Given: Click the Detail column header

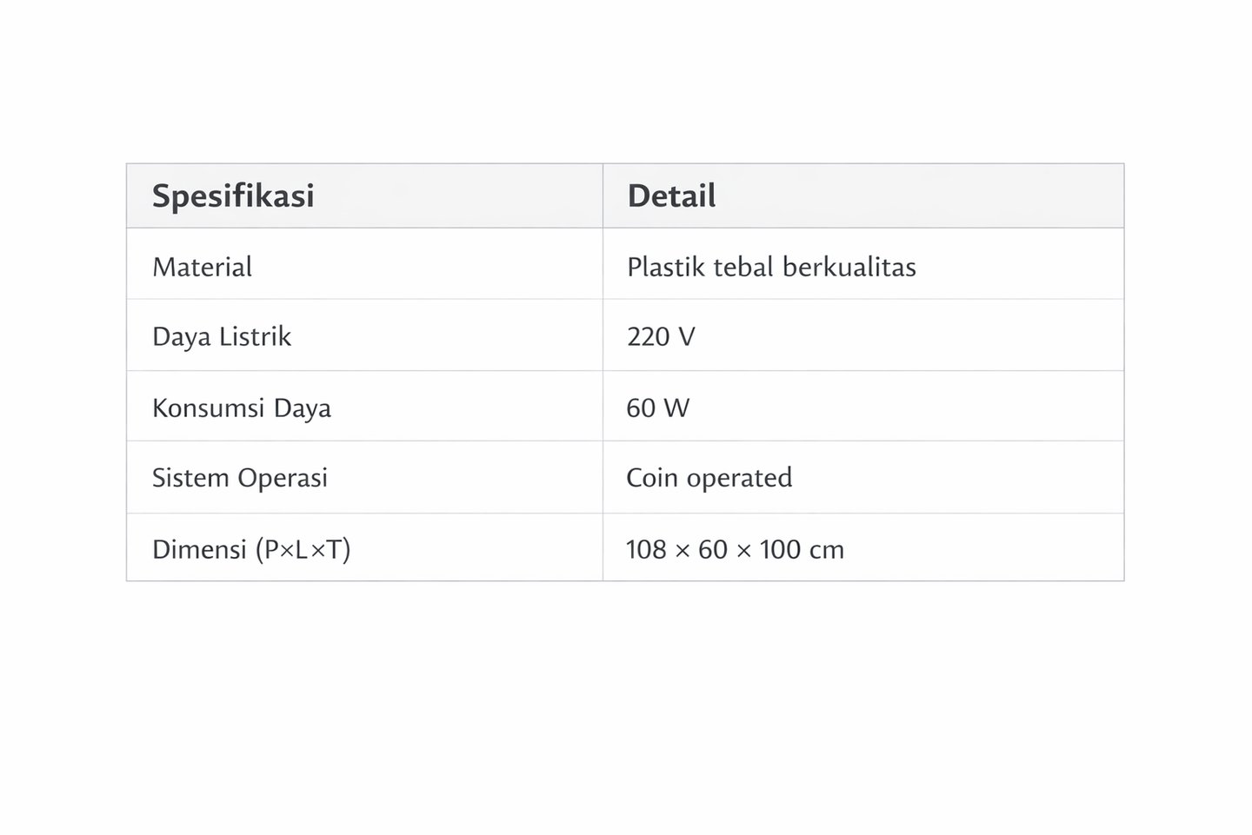Looking at the screenshot, I should (671, 196).
